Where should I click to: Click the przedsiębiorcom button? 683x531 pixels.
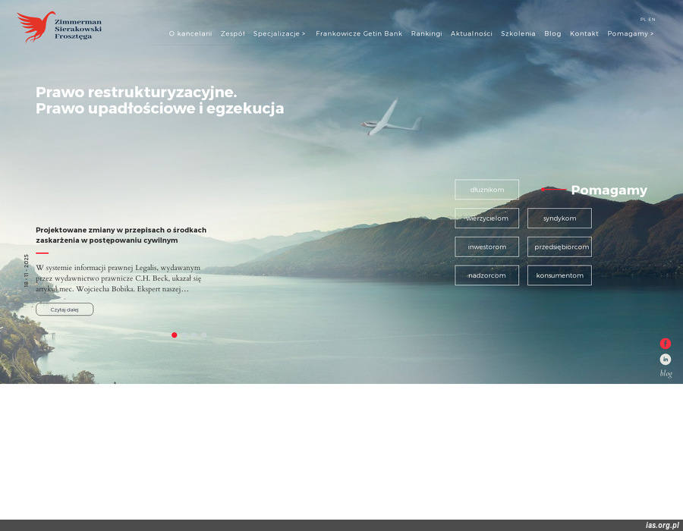[559, 247]
